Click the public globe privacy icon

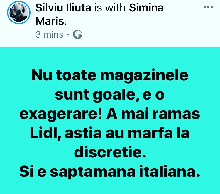(x=78, y=34)
